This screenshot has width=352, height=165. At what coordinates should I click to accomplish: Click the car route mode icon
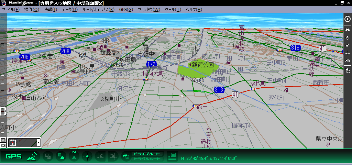tap(126, 156)
